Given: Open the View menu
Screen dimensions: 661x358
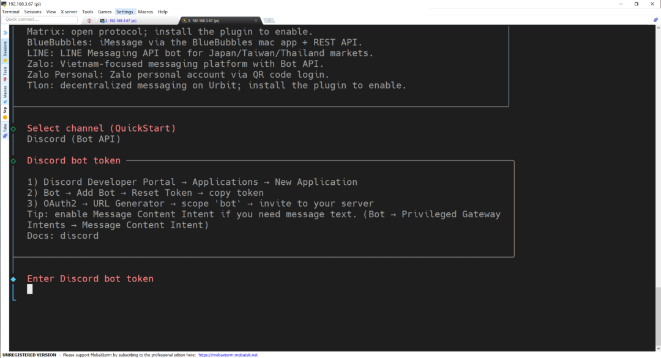Looking at the screenshot, I should (51, 12).
